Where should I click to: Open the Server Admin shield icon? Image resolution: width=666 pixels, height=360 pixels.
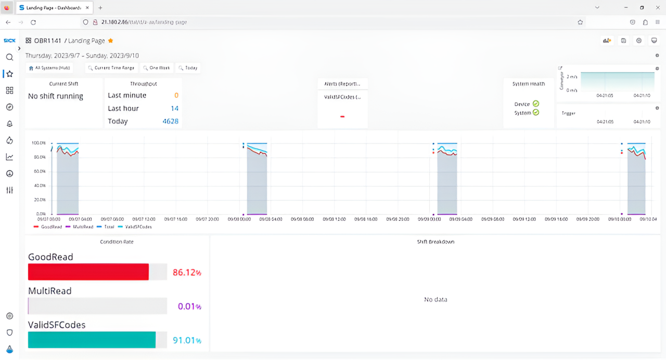click(x=9, y=332)
